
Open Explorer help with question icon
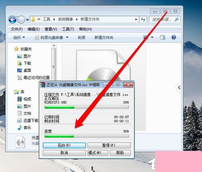[174, 37]
